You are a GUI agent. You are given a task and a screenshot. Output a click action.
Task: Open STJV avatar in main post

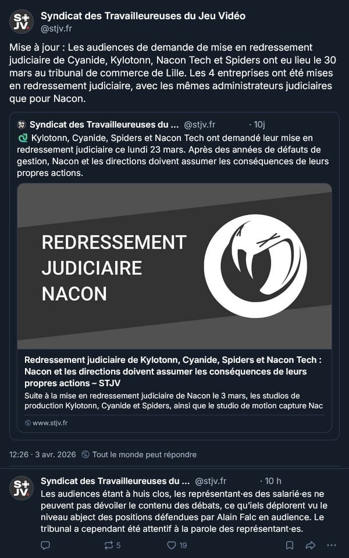pos(22,22)
